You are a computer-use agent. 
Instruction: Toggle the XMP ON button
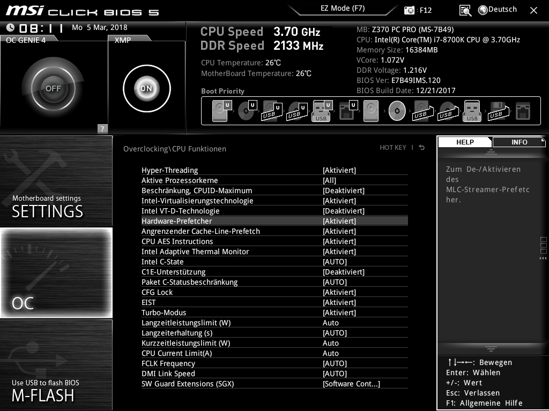click(147, 88)
